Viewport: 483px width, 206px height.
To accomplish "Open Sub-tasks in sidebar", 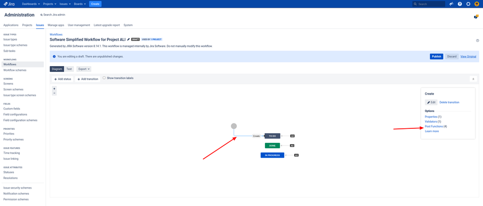I will 9,51.
